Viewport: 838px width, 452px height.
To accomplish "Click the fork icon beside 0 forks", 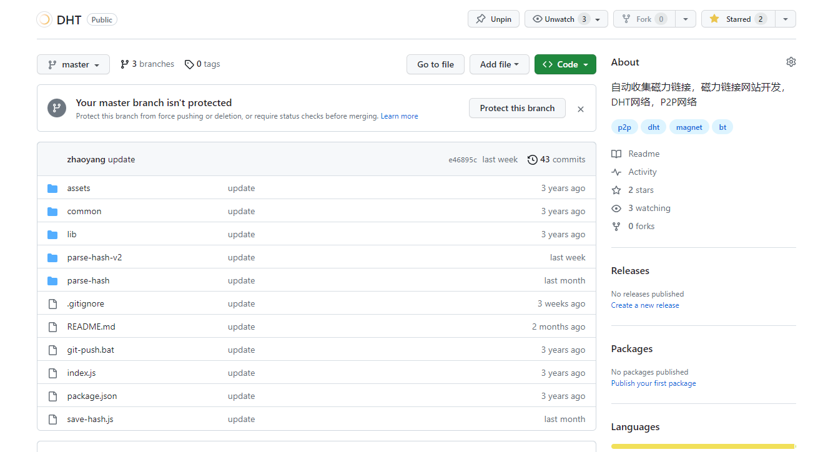I will pos(616,227).
